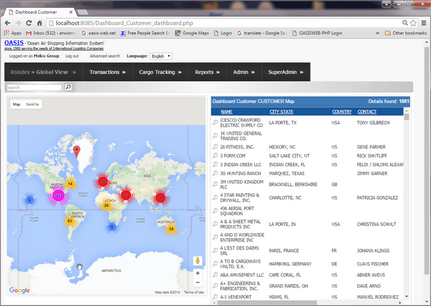431x306 pixels.
Task: Zoom out the map with minus button
Action: click(198, 282)
